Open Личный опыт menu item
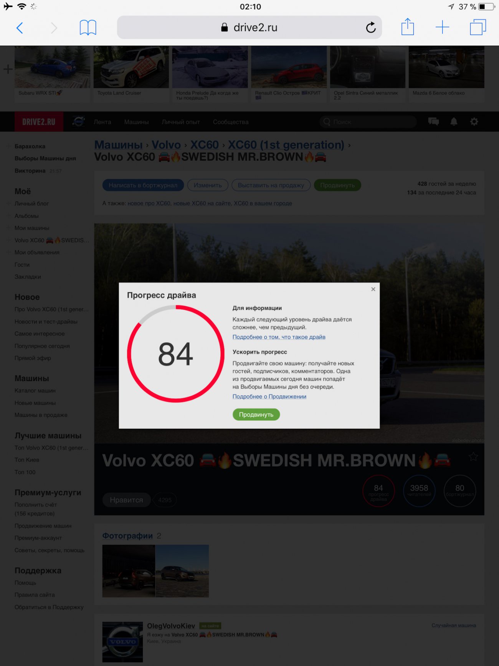499x666 pixels. pyautogui.click(x=181, y=122)
